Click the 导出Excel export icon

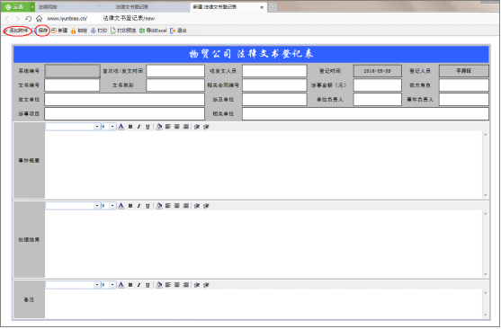pyautogui.click(x=142, y=31)
